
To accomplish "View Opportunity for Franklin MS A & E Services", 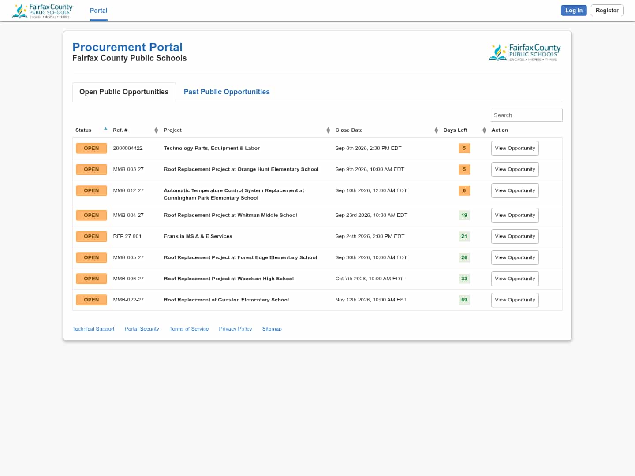I will pos(515,237).
